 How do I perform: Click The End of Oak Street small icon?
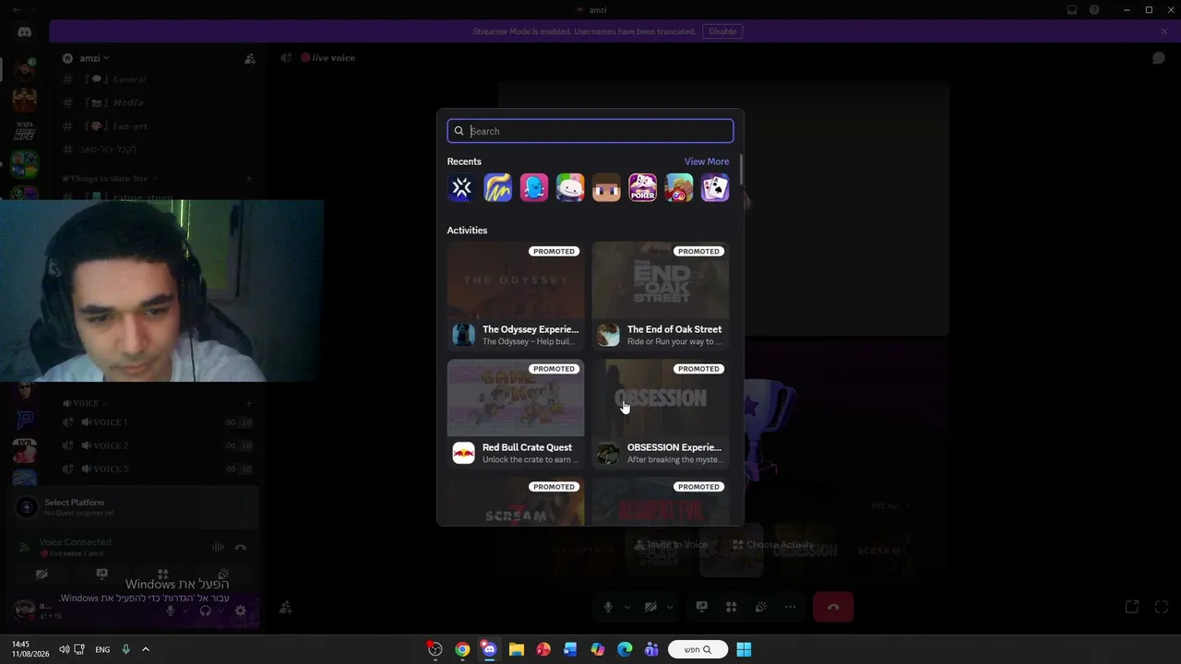coord(608,335)
